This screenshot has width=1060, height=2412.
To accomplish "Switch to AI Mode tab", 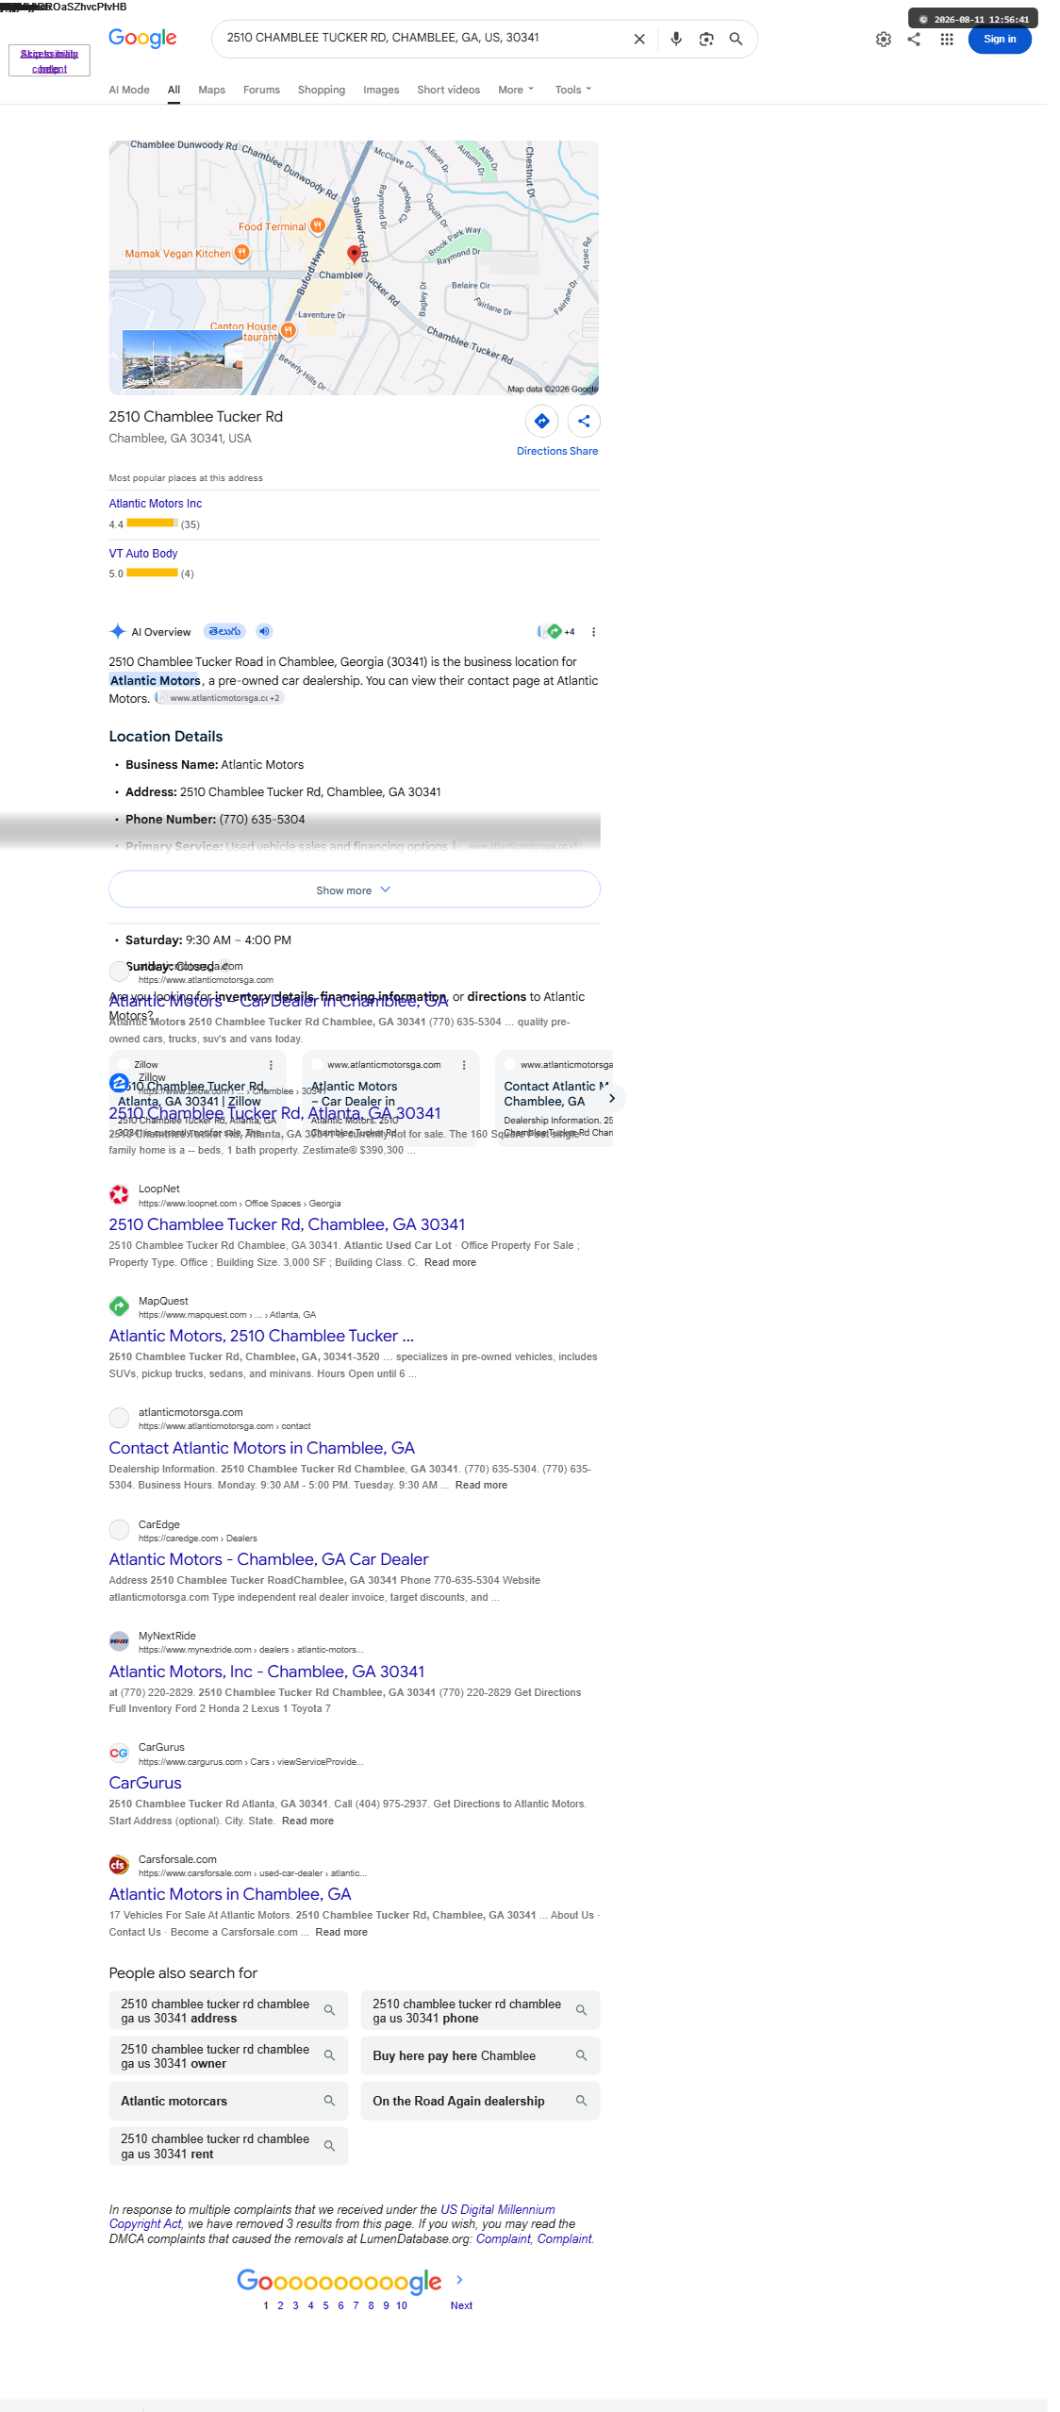I will 129,90.
